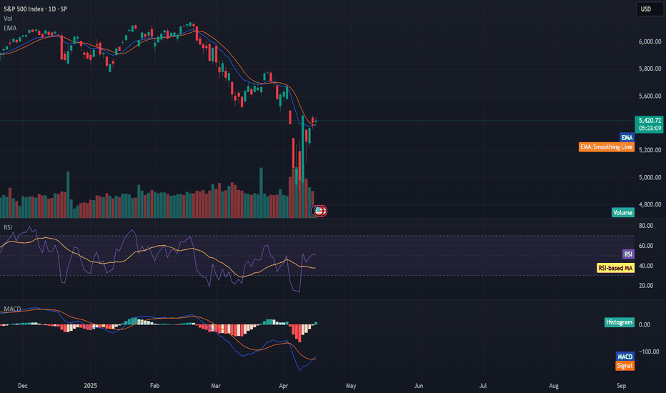Click the orange EMA:Smoothing Line tag
This screenshot has height=393, width=666.
607,147
